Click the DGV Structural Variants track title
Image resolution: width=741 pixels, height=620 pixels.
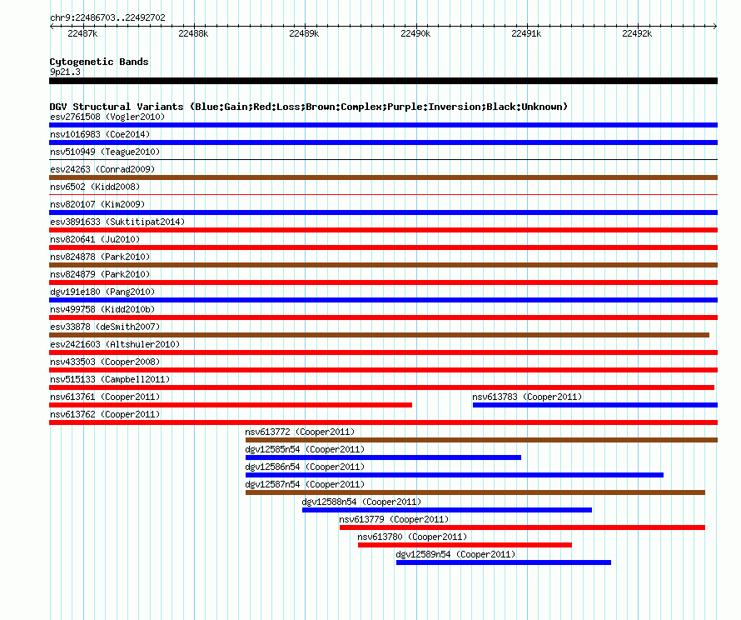[309, 107]
